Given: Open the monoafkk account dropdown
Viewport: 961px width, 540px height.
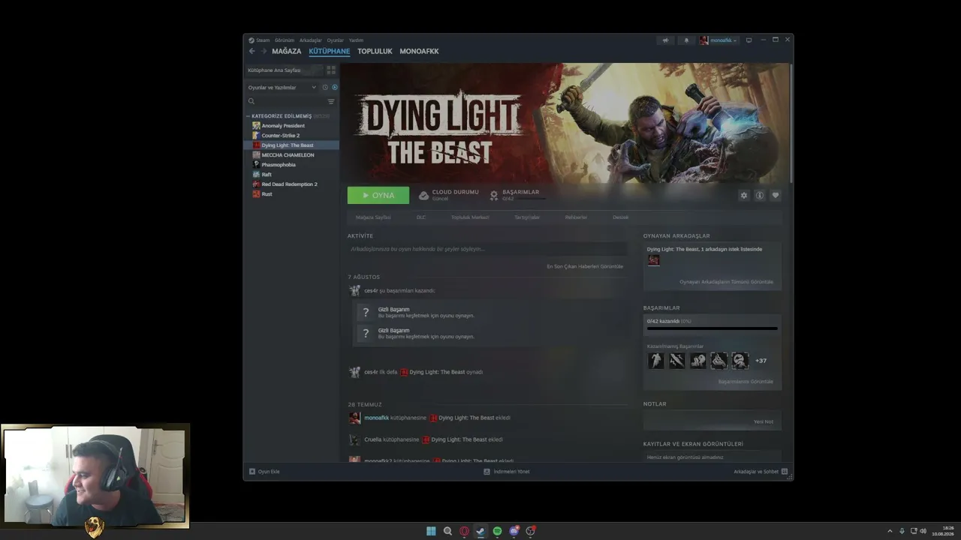Looking at the screenshot, I should pyautogui.click(x=719, y=40).
